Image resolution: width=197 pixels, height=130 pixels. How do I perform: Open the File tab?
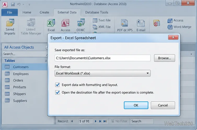(10, 12)
